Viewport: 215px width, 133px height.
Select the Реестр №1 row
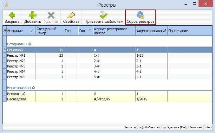(109, 55)
